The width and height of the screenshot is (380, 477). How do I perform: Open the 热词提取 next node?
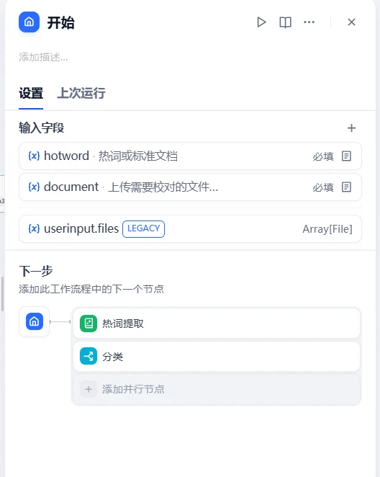coord(217,324)
